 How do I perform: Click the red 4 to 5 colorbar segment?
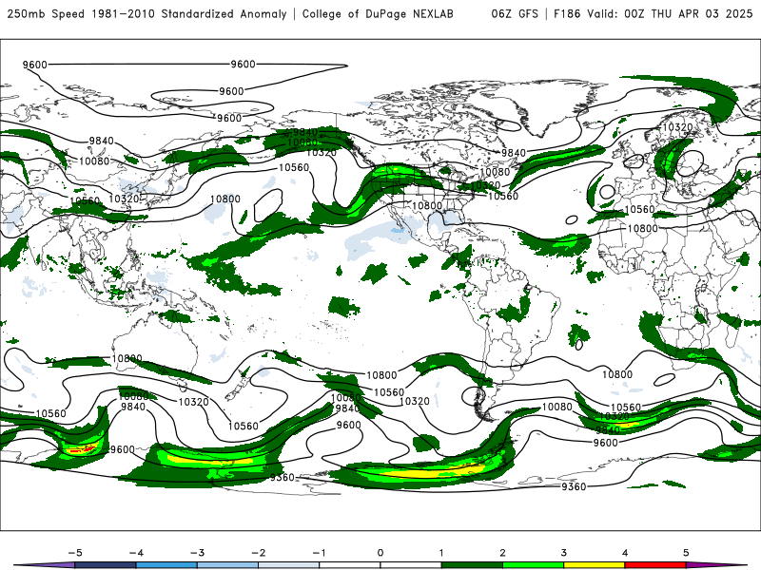pos(655,565)
